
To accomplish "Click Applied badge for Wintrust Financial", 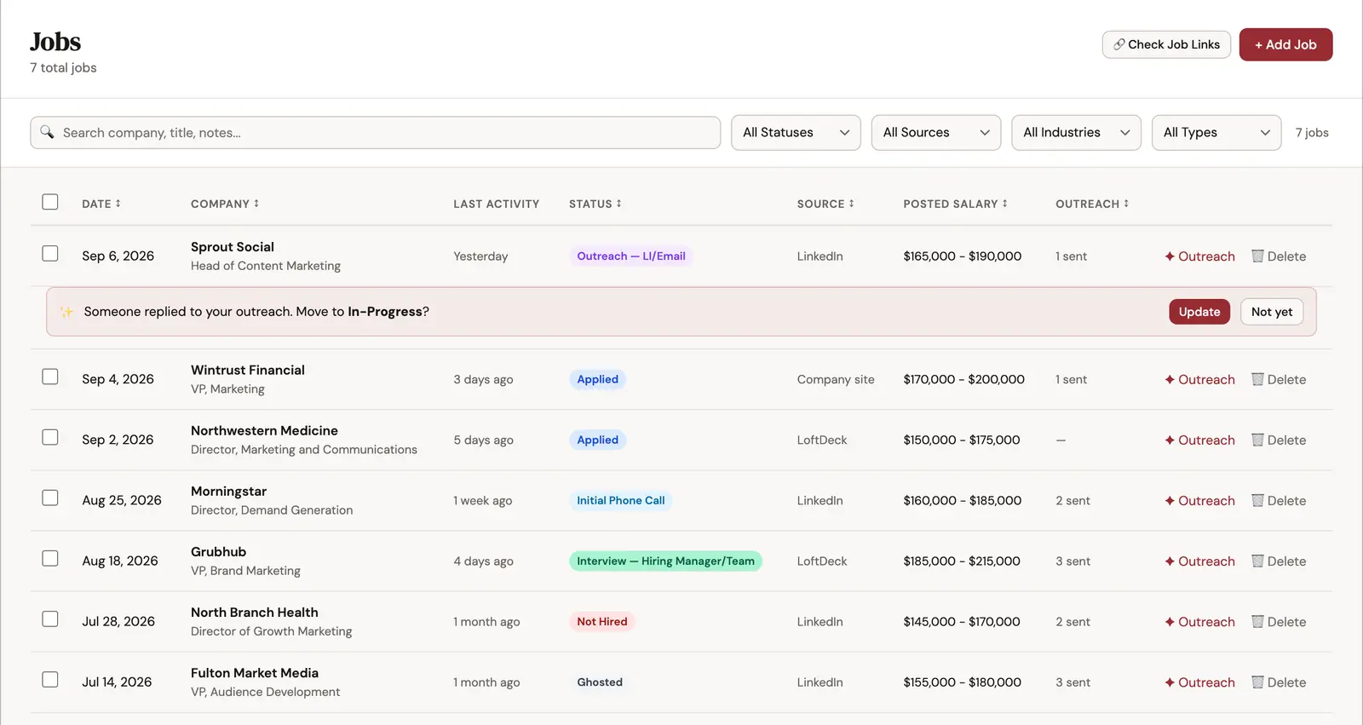I will pyautogui.click(x=598, y=379).
